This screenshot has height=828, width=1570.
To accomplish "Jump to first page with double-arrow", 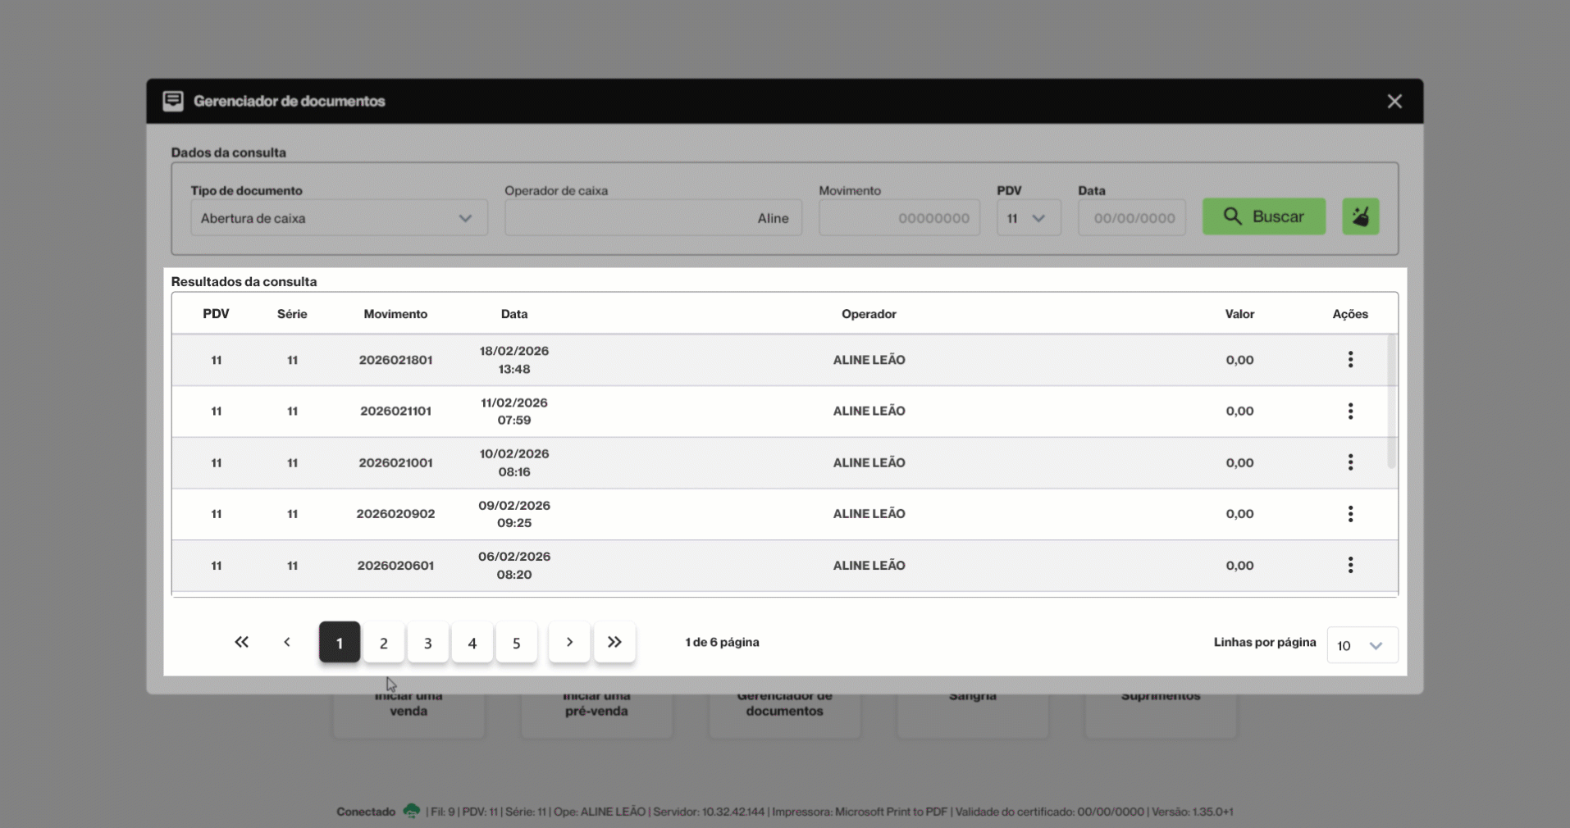I will (x=241, y=643).
